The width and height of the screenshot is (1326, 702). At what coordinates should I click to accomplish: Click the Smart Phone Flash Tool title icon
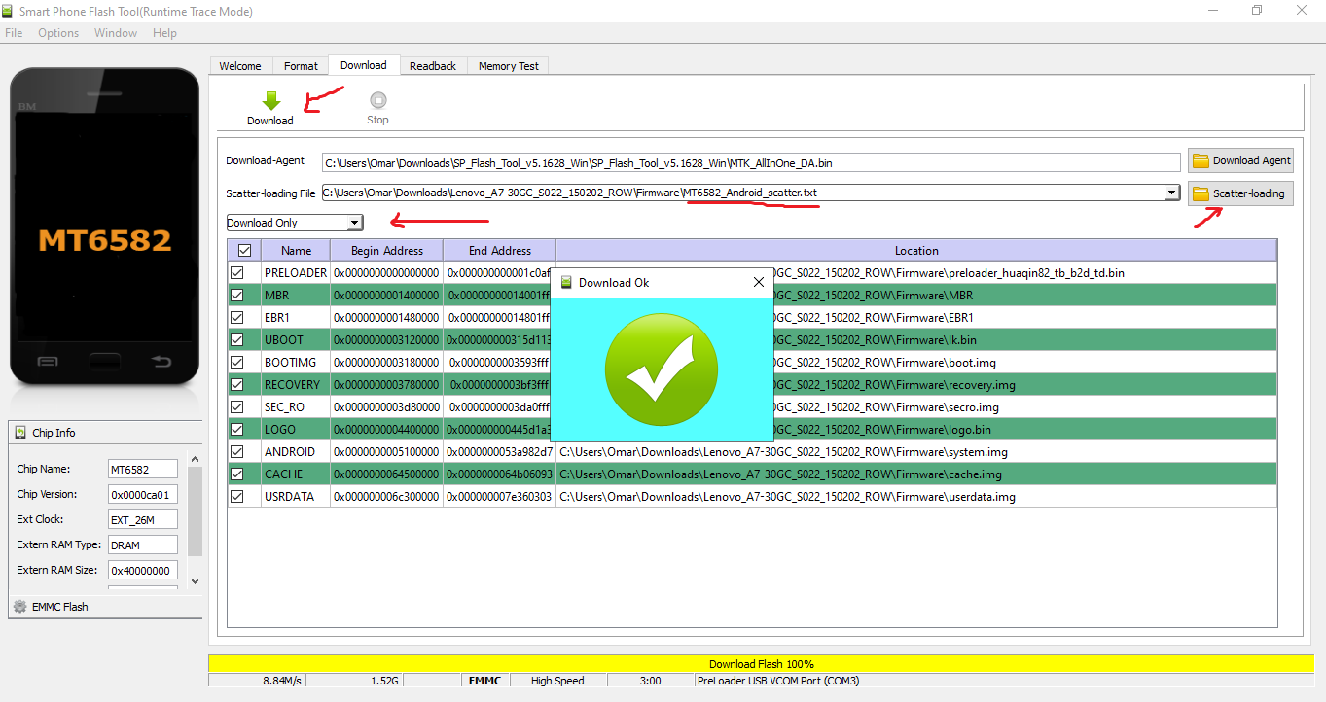tap(9, 11)
